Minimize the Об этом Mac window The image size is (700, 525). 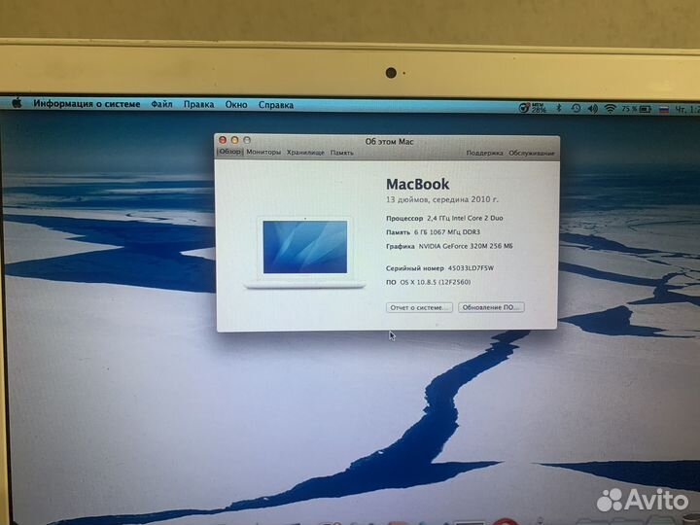coord(235,140)
